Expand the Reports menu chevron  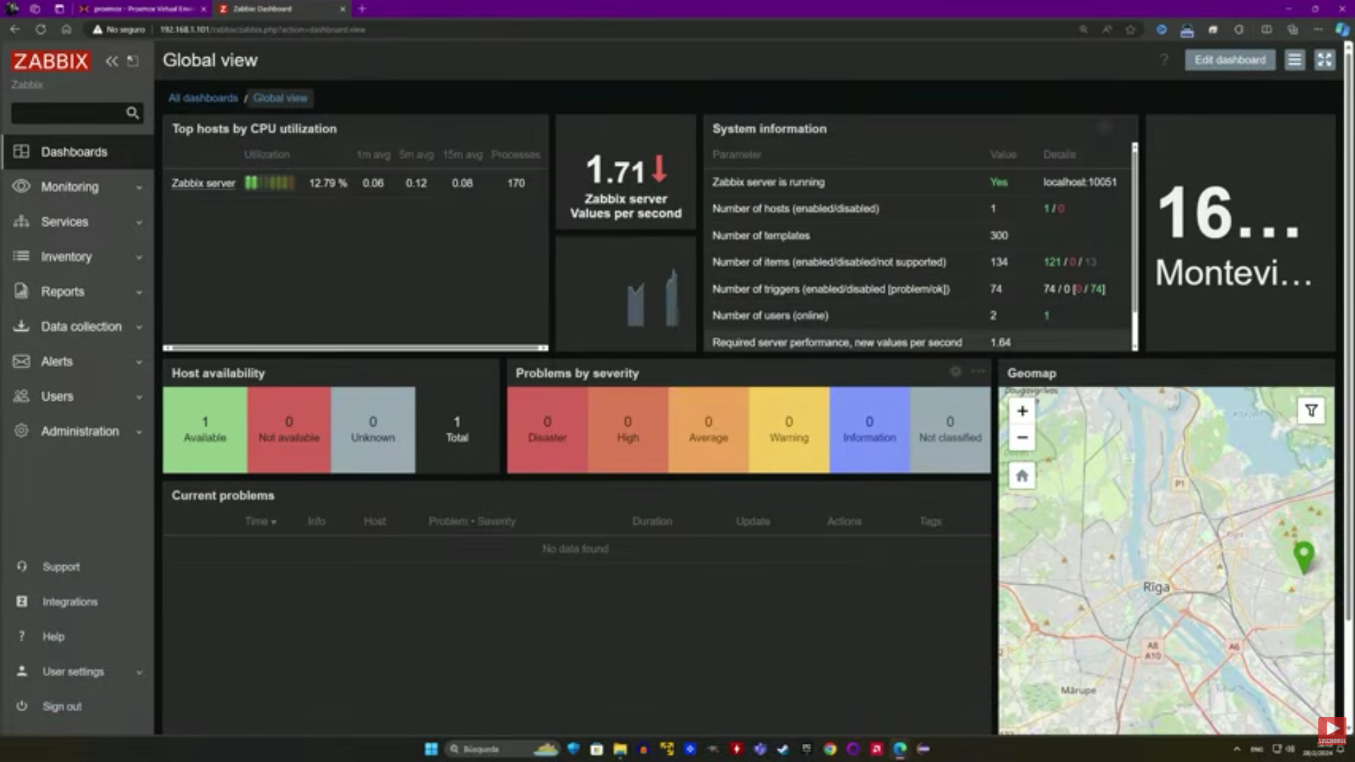[139, 292]
